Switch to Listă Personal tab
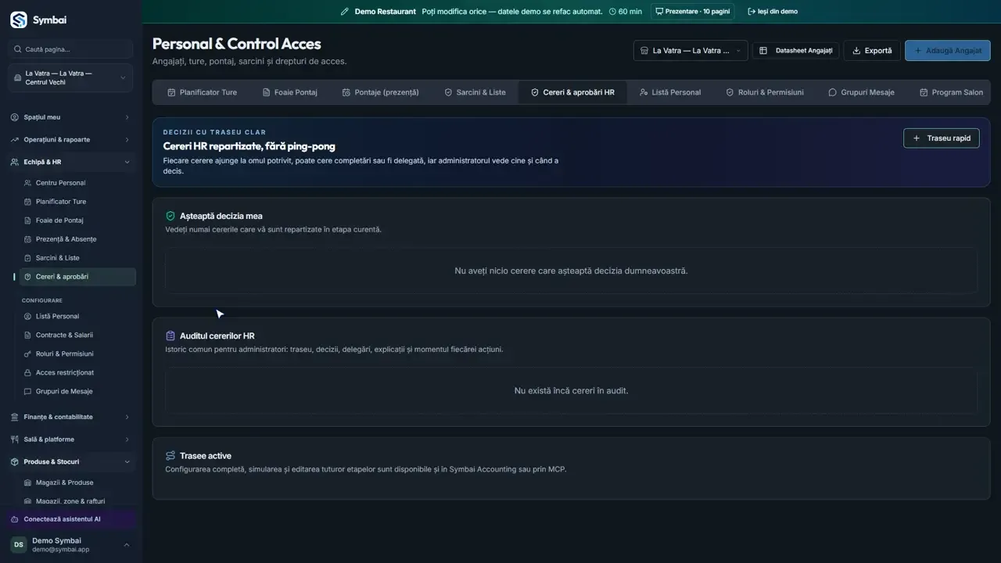The height and width of the screenshot is (563, 1001). pyautogui.click(x=670, y=92)
